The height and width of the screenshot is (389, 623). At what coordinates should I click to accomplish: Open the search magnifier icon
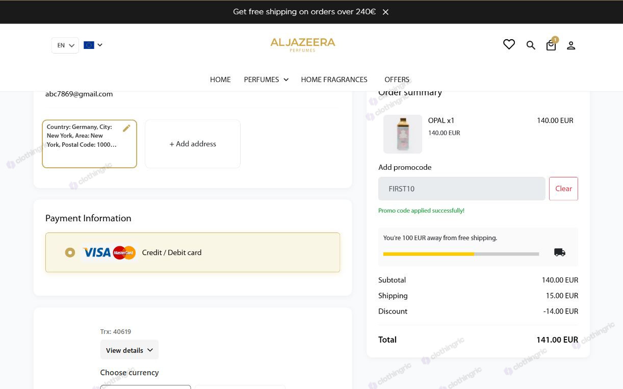click(531, 45)
